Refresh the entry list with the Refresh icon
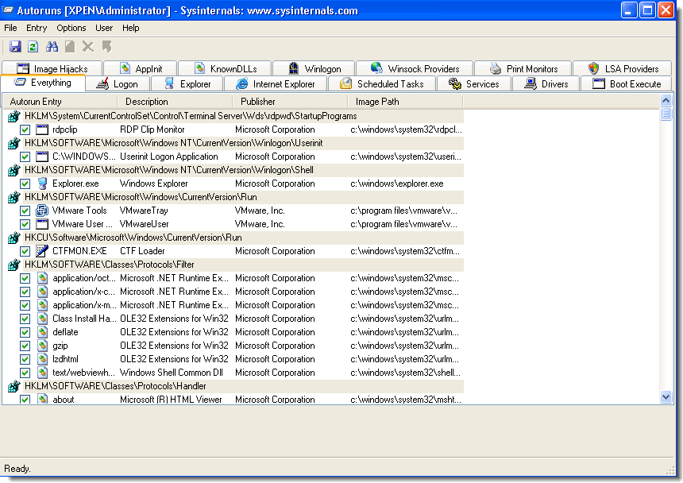Viewport: 683px width, 483px height. (32, 46)
